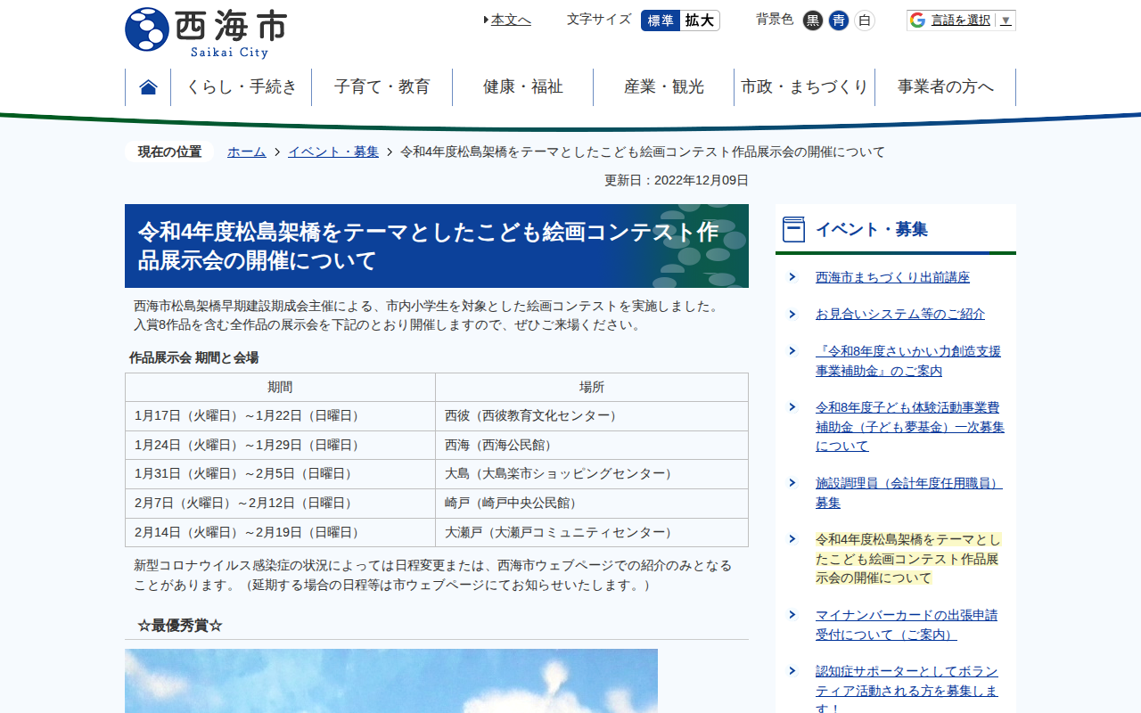Click the Google icon in language selector
This screenshot has height=713, width=1141.
pyautogui.click(x=918, y=20)
